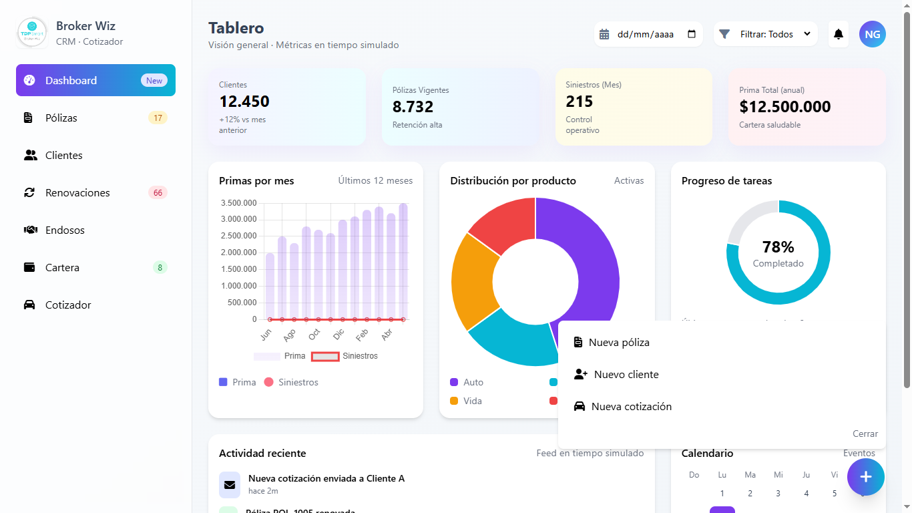
Task: Click the notification bell icon
Action: pyautogui.click(x=839, y=34)
